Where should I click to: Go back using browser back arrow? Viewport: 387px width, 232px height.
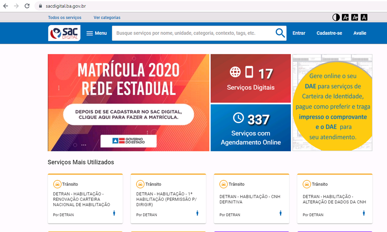[x=6, y=6]
